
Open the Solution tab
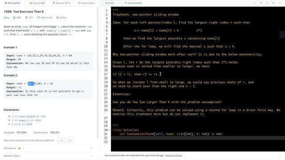[x=37, y=3]
